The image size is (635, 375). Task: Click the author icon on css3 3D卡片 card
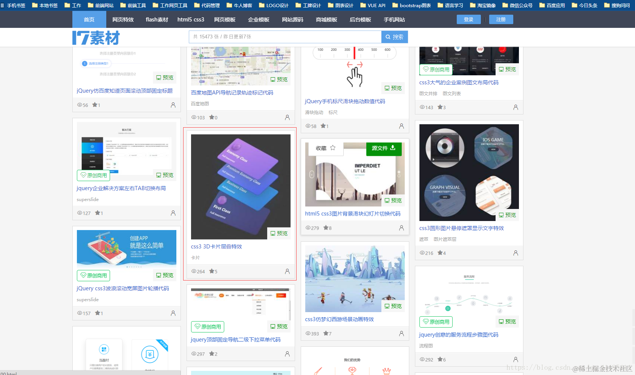287,271
